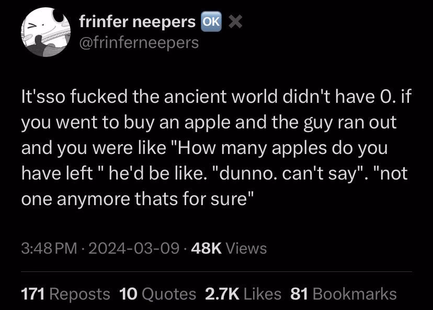Show the 2.7K Likes list
This screenshot has height=310, width=433.
[243, 294]
